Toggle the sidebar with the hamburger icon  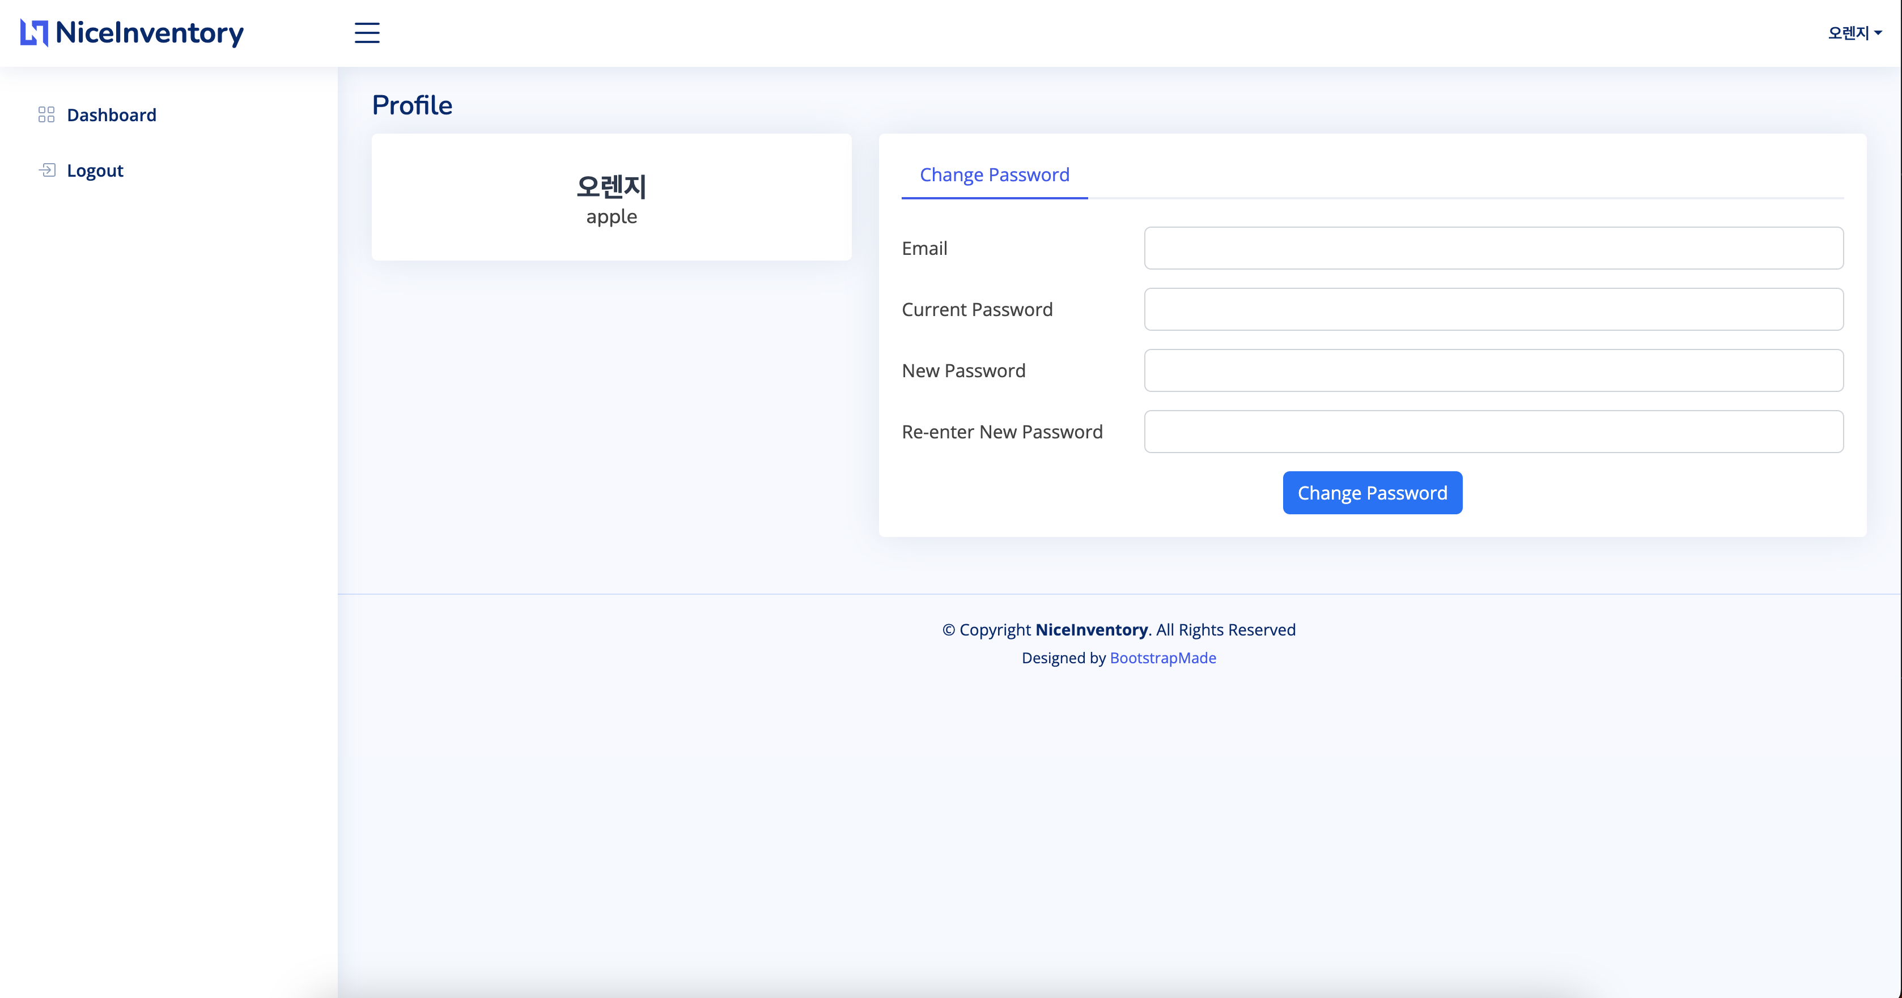pos(366,32)
